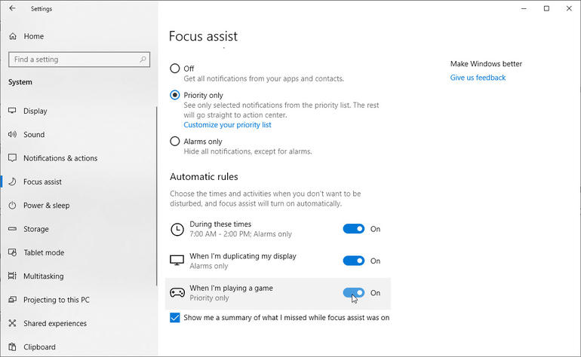Open Tablet mode page
The width and height of the screenshot is (581, 357).
[78, 252]
